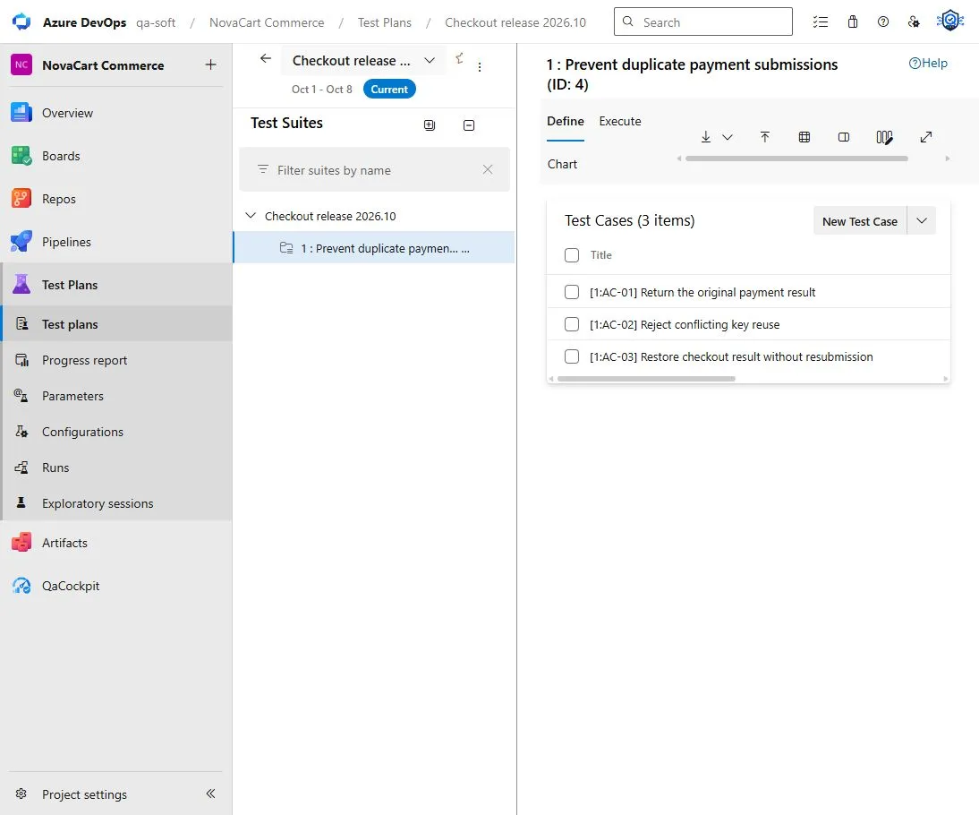Open Project settings
The image size is (979, 815).
pos(84,794)
